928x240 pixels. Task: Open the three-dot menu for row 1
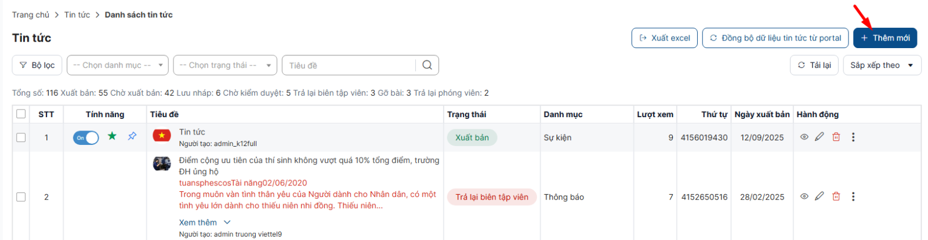tap(853, 137)
